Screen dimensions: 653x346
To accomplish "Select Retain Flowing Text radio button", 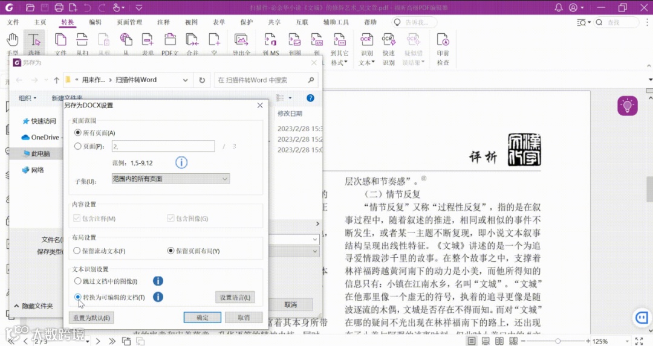I will (77, 251).
